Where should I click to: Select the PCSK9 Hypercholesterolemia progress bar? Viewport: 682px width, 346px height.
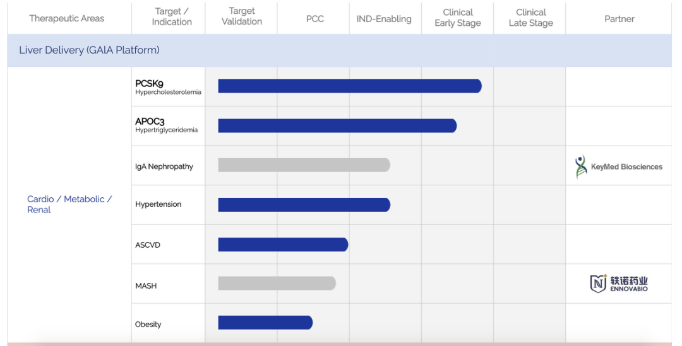point(349,86)
